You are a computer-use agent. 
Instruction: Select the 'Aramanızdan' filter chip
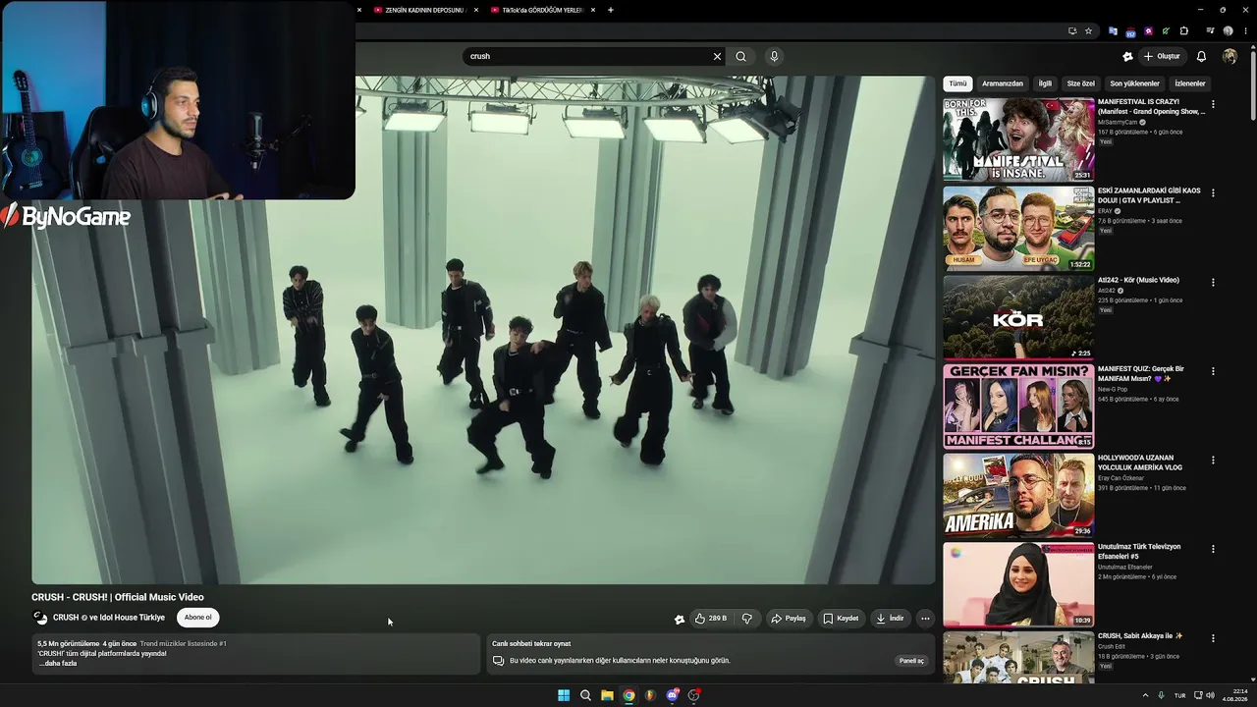[x=1003, y=83]
